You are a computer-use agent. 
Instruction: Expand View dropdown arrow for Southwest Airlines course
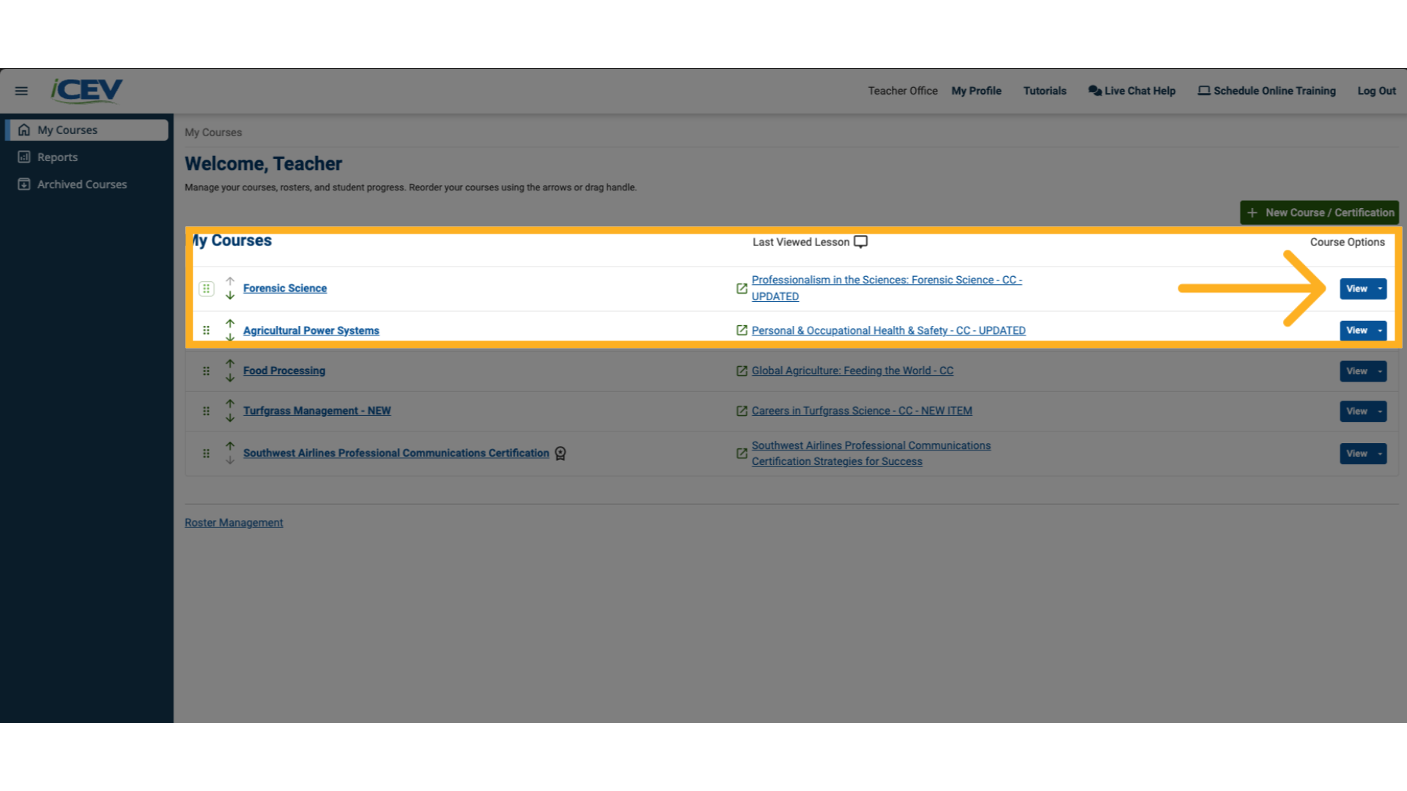point(1380,453)
